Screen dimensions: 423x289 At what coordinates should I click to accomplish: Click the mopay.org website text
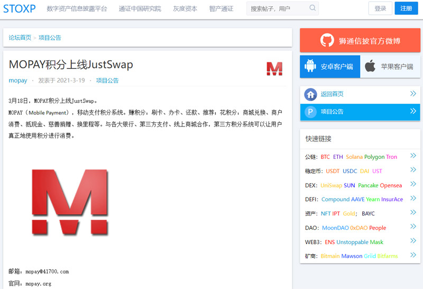pos(38,284)
